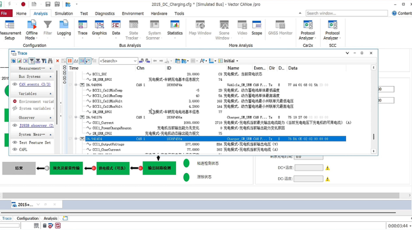
Task: Click the horizontal scrollbar below the panel
Action: point(201,195)
